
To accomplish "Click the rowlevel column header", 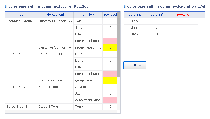I will pyautogui.click(x=110, y=15).
